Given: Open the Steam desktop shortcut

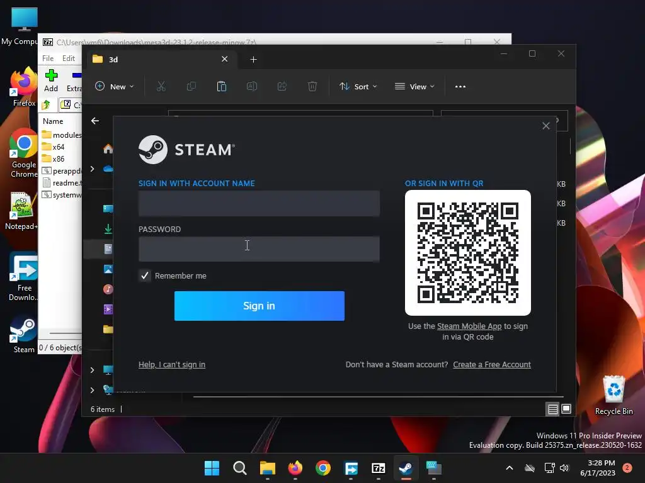Looking at the screenshot, I should [x=24, y=335].
